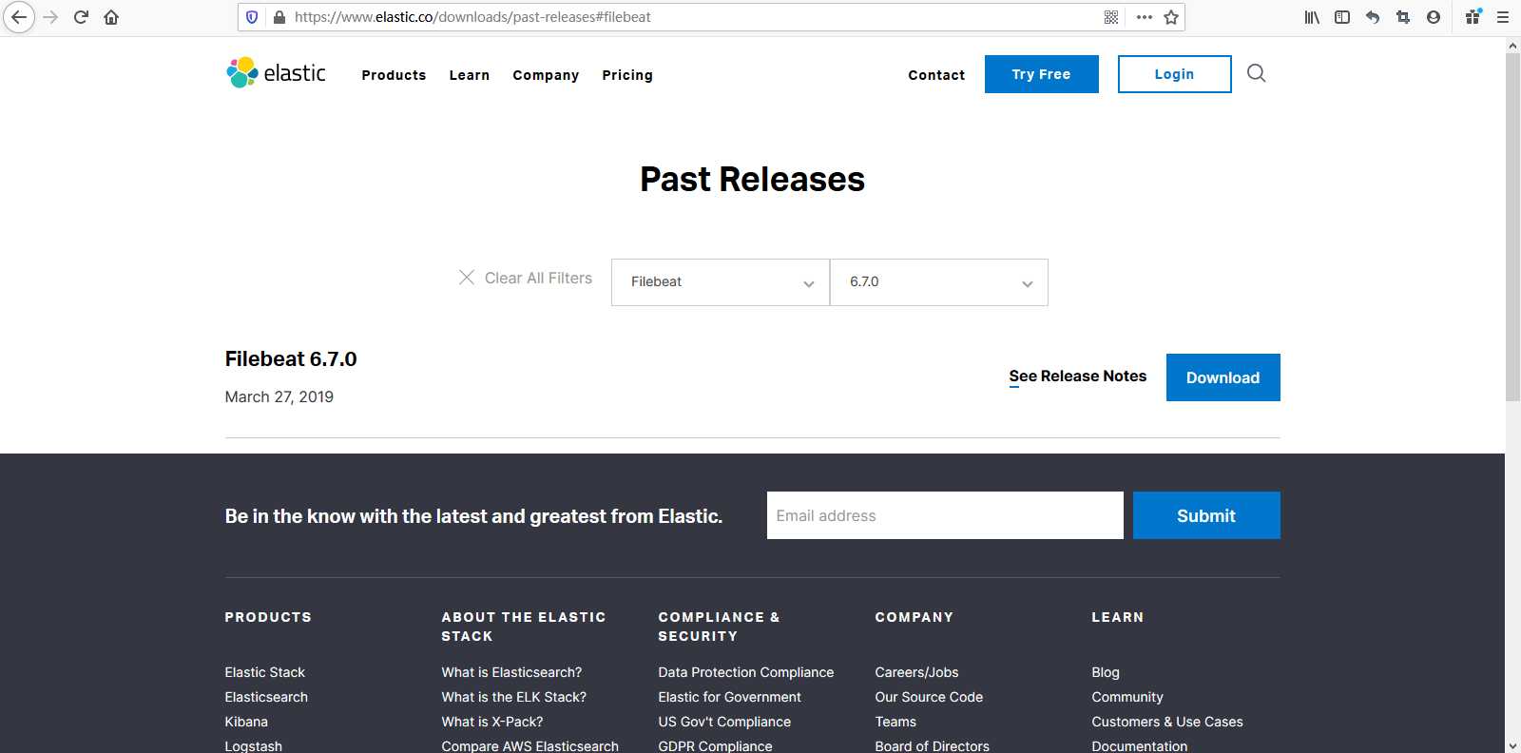Open the Kibana footer link
This screenshot has height=753, width=1521.
tap(246, 722)
